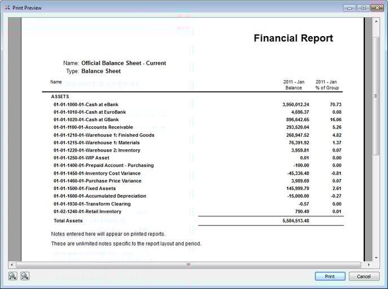
Task: Click the zoom out magnifier icon
Action: 25,276
